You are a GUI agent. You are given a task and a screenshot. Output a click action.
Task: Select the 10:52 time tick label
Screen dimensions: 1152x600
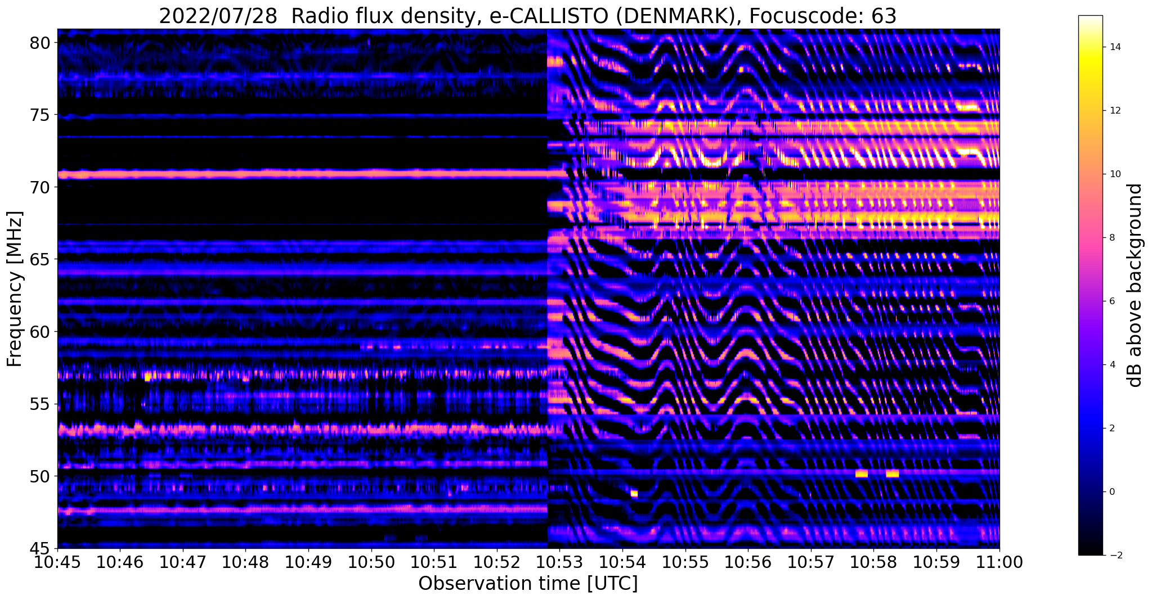(497, 562)
